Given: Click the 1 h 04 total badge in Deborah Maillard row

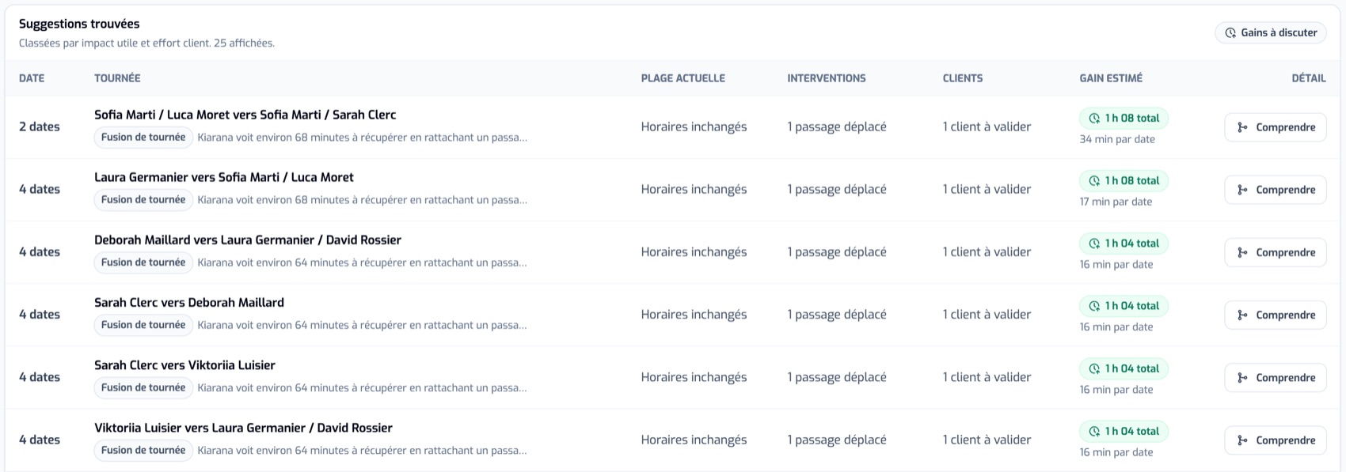Looking at the screenshot, I should [x=1124, y=243].
